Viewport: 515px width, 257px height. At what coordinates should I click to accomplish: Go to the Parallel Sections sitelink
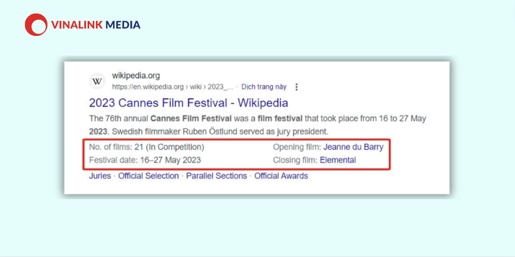coord(216,176)
